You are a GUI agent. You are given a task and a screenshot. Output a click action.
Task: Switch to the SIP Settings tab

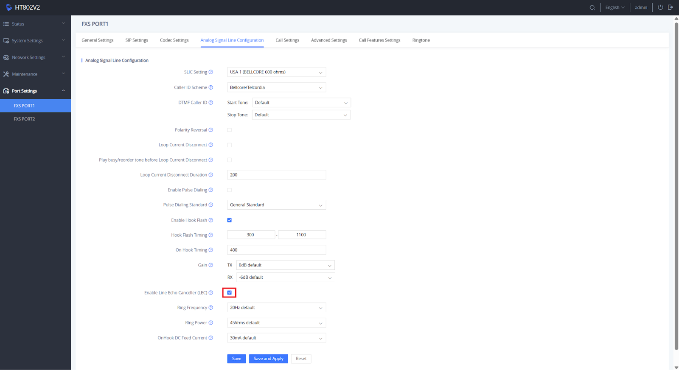coord(137,40)
